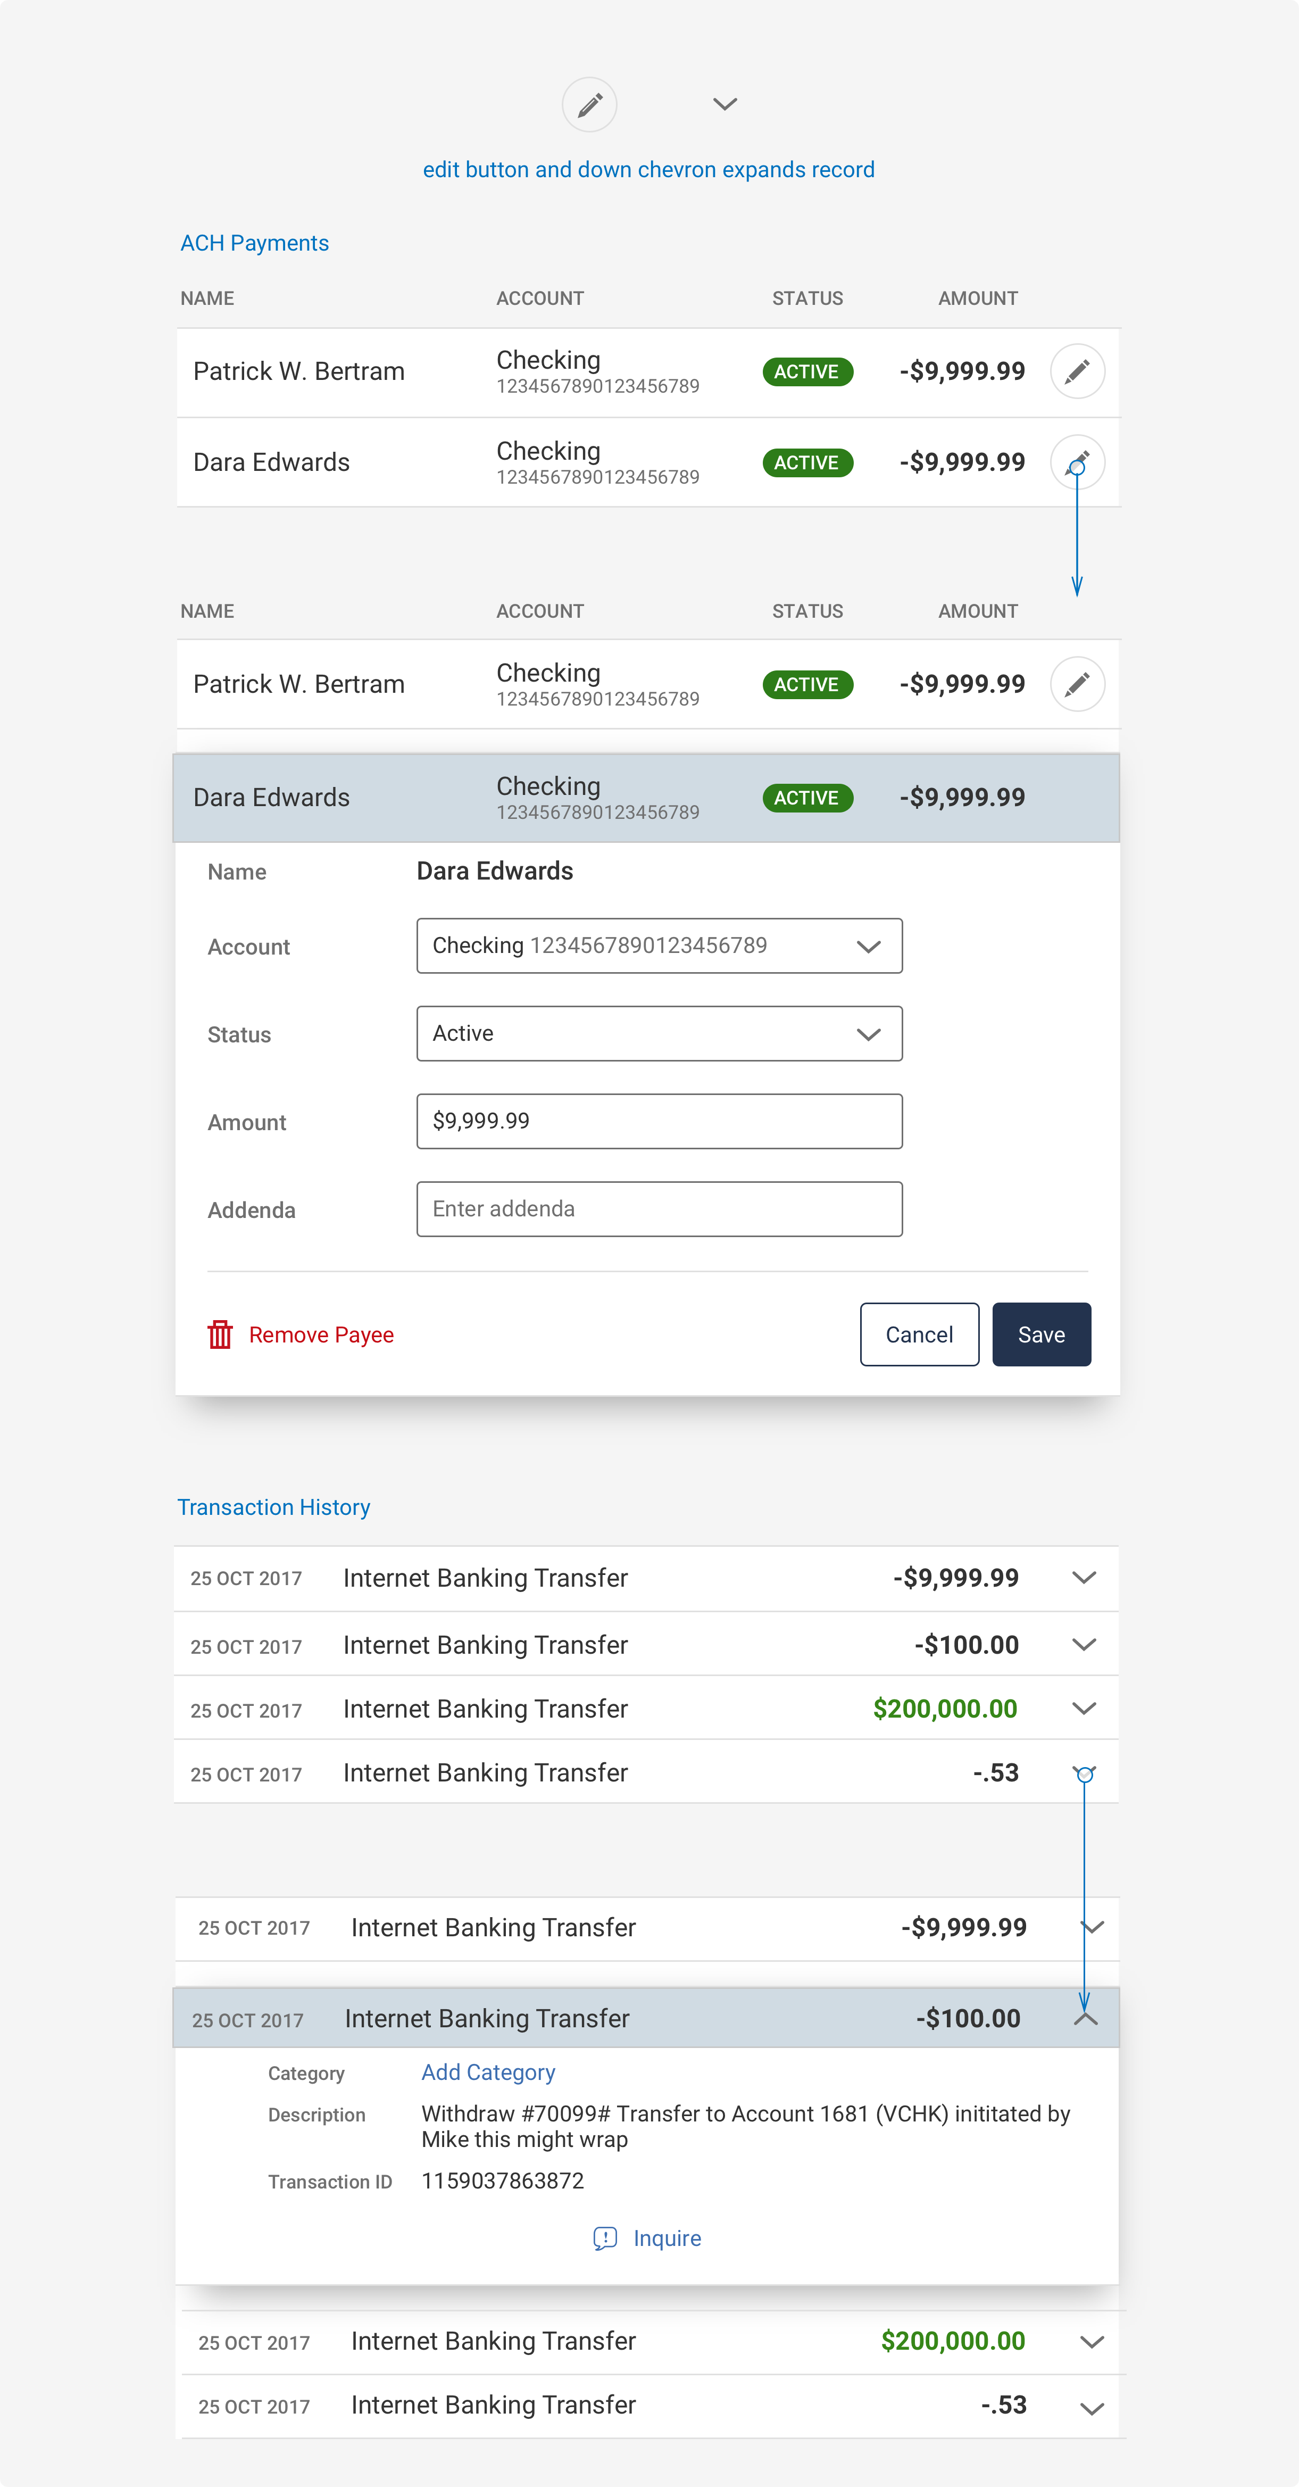Click the pencil edit icon in the legend
1299x2487 pixels.
(590, 104)
